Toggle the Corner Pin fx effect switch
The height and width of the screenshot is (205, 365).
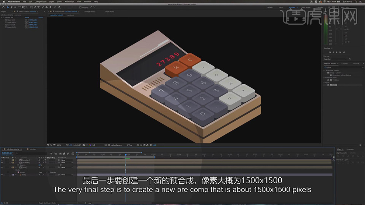[x=3, y=17]
